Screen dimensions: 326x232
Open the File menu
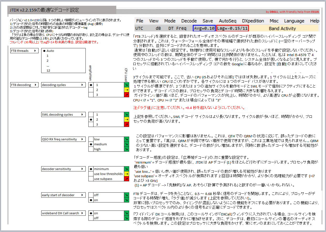[140, 21]
